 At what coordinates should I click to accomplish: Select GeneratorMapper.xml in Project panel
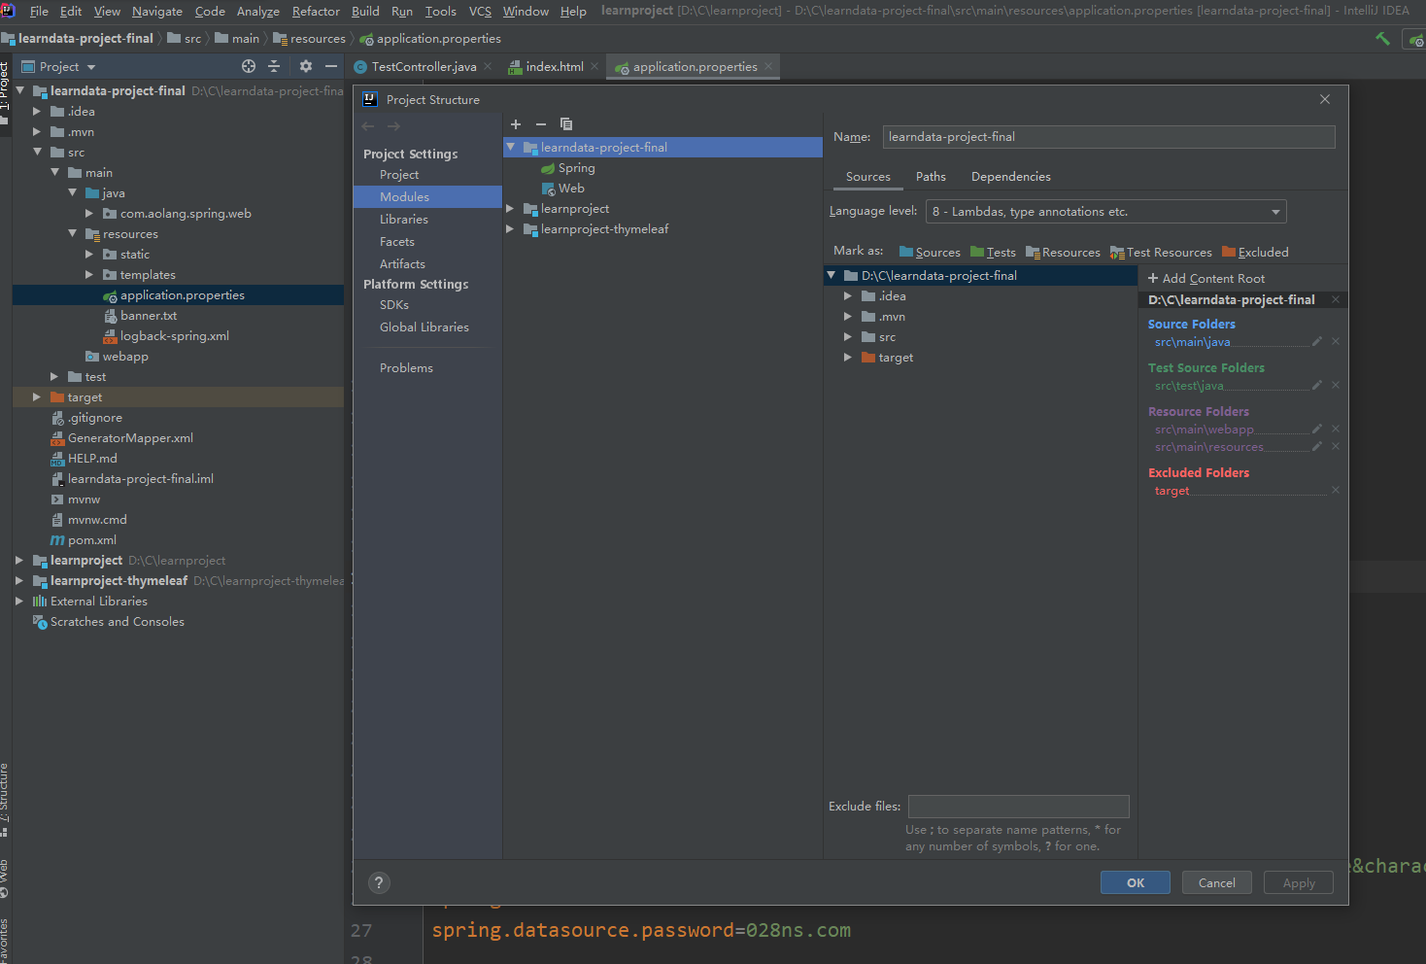point(122,437)
